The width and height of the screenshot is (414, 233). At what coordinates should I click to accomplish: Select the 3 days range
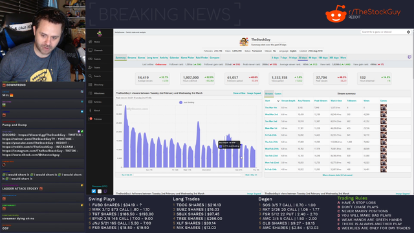coord(275,58)
